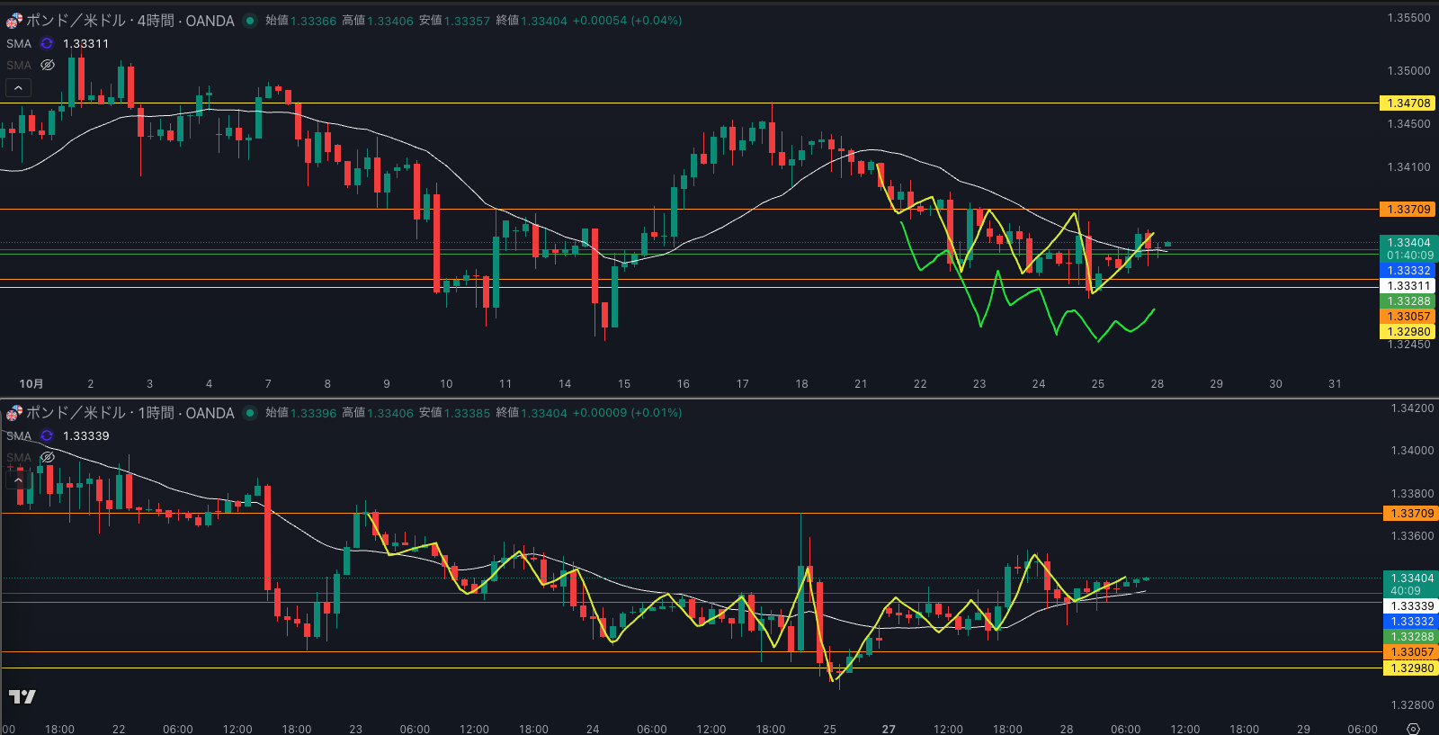Show the hidden SMA indicator on 4-hour chart
Screen dimensions: 1439x735
(x=48, y=65)
